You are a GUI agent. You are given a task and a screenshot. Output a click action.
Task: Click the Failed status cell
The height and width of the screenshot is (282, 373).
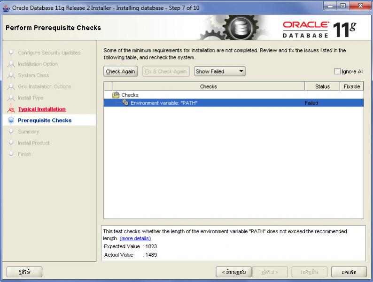tap(311, 103)
